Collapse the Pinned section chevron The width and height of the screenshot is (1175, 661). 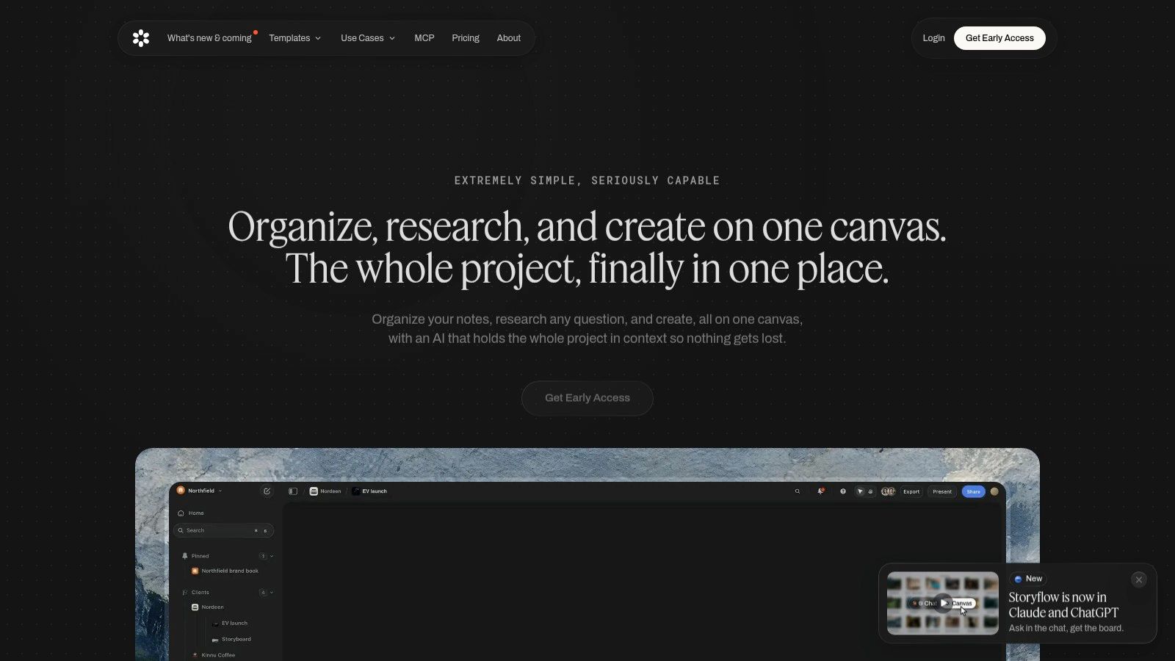click(x=272, y=556)
